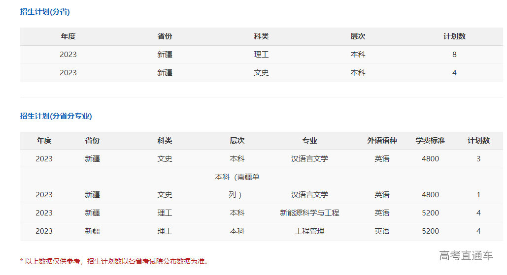Click the 科类 header in the first table
Viewport: 507px width, 275px height.
point(261,36)
